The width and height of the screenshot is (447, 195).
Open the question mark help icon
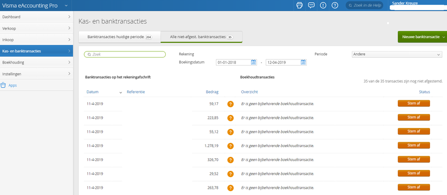tap(335, 5)
